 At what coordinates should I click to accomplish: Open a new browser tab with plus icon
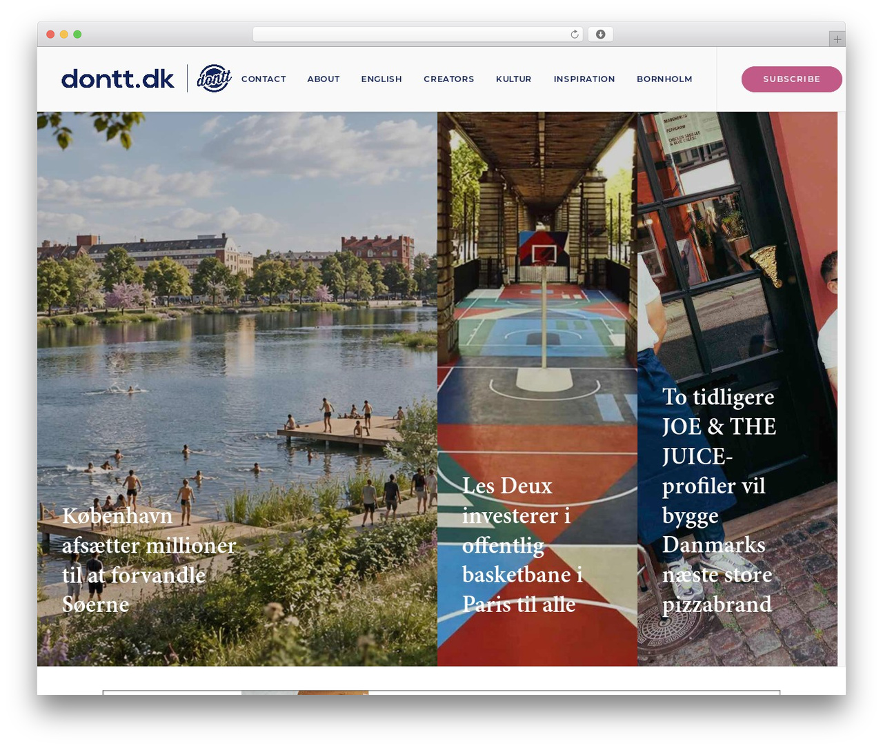837,39
